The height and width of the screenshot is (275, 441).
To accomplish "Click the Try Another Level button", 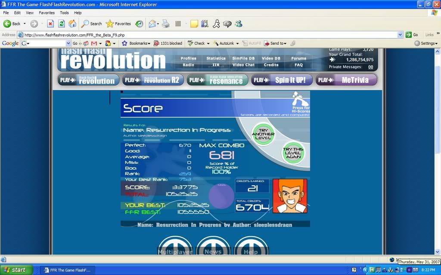I will coord(263,134).
